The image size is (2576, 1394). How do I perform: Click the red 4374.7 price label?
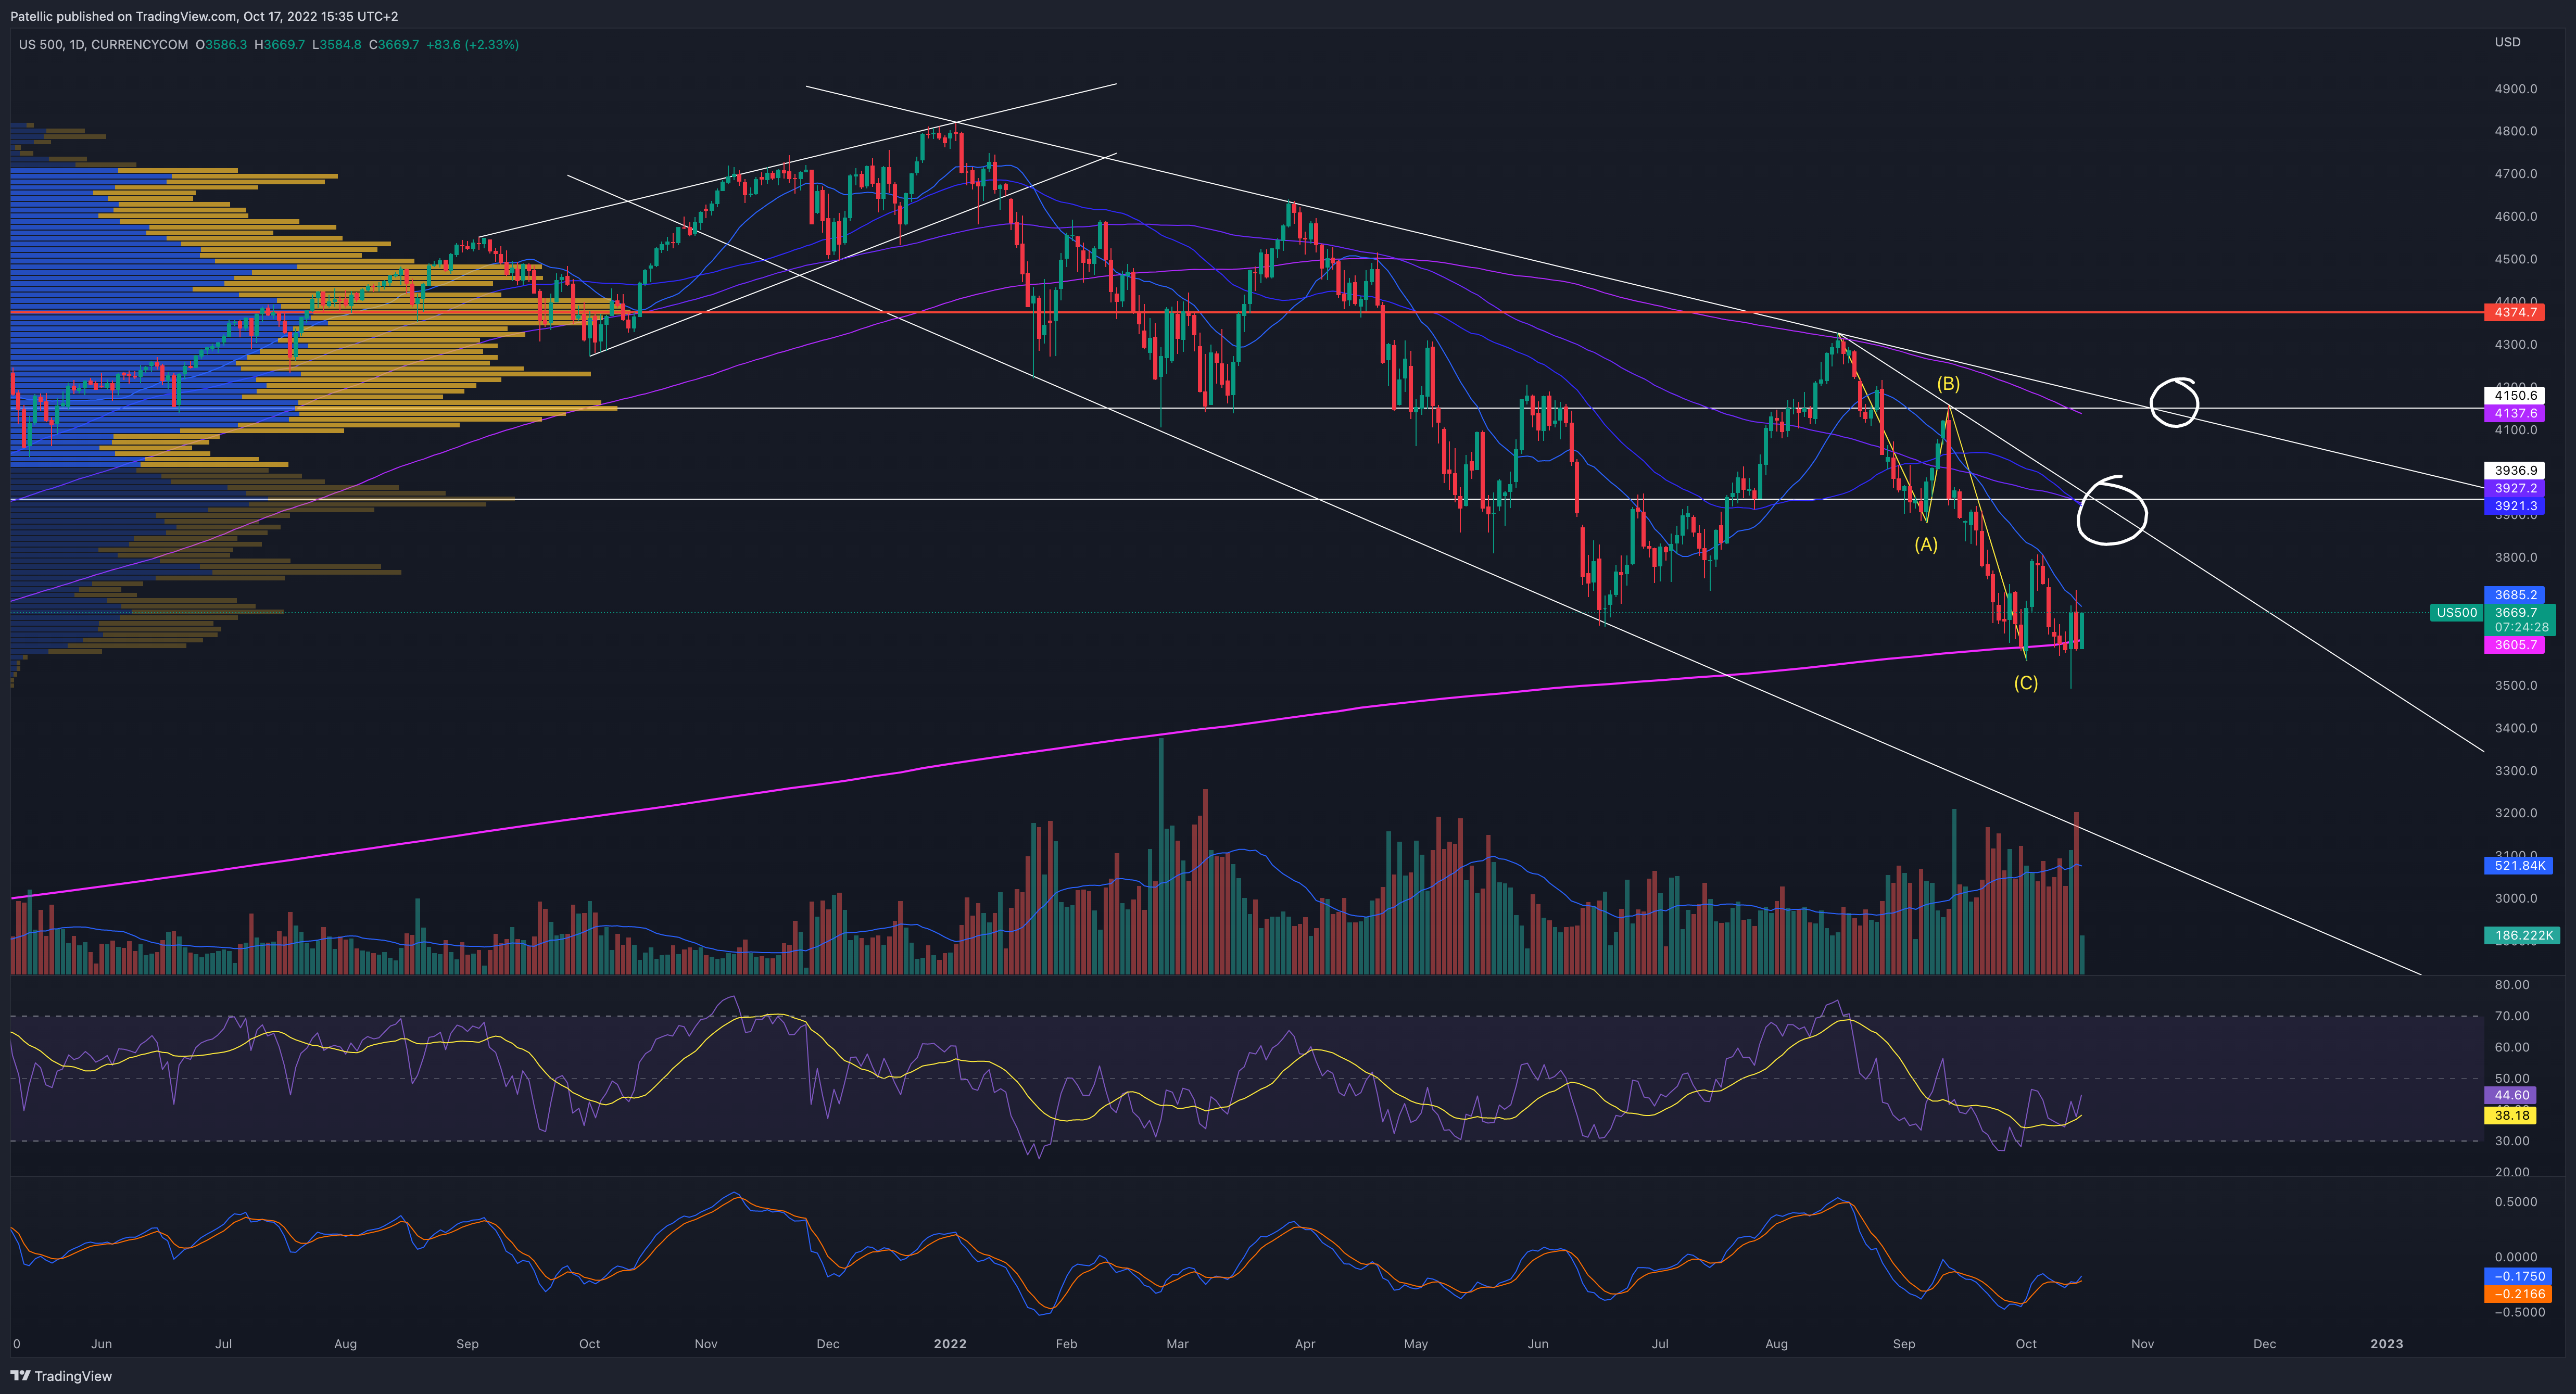coord(2514,312)
